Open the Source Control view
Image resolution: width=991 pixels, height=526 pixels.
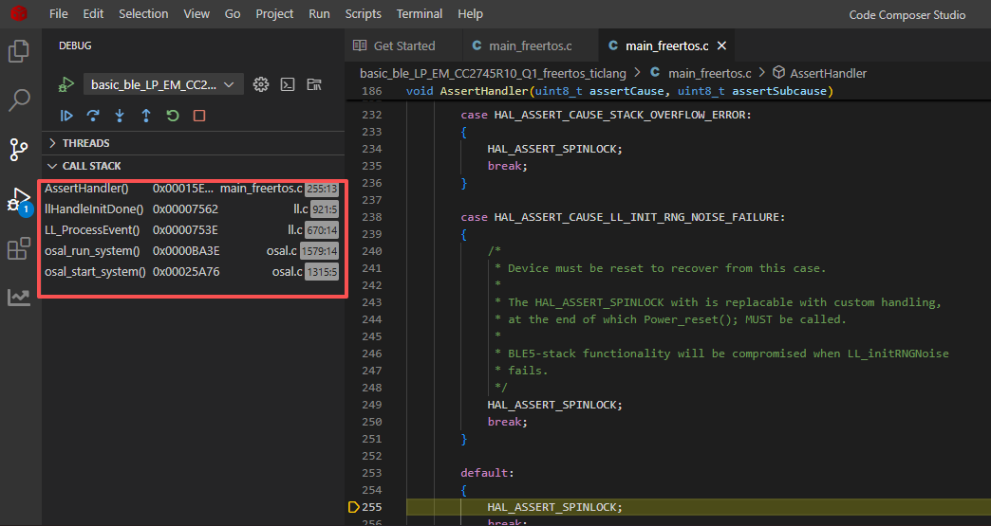click(x=19, y=150)
